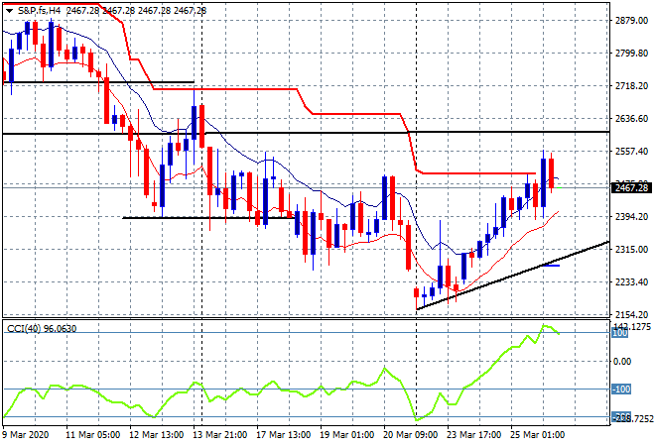Click the 2315.00 price axis label
This screenshot has width=655, height=446.
(x=631, y=250)
